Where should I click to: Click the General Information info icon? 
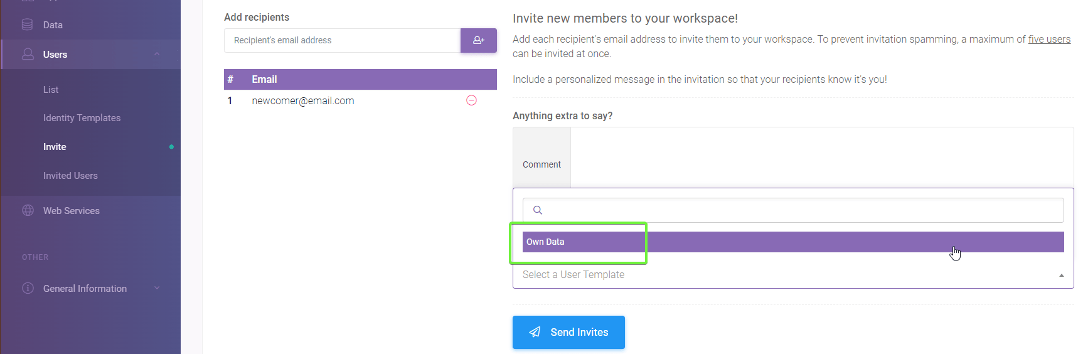tap(28, 288)
